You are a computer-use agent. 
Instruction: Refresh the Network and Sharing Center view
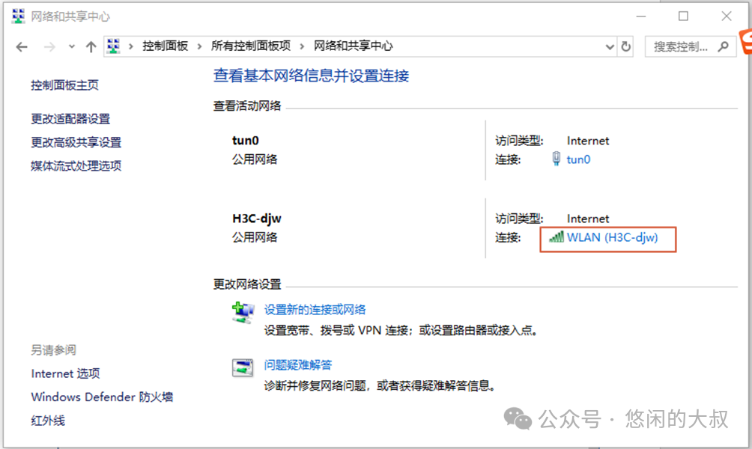pos(626,46)
